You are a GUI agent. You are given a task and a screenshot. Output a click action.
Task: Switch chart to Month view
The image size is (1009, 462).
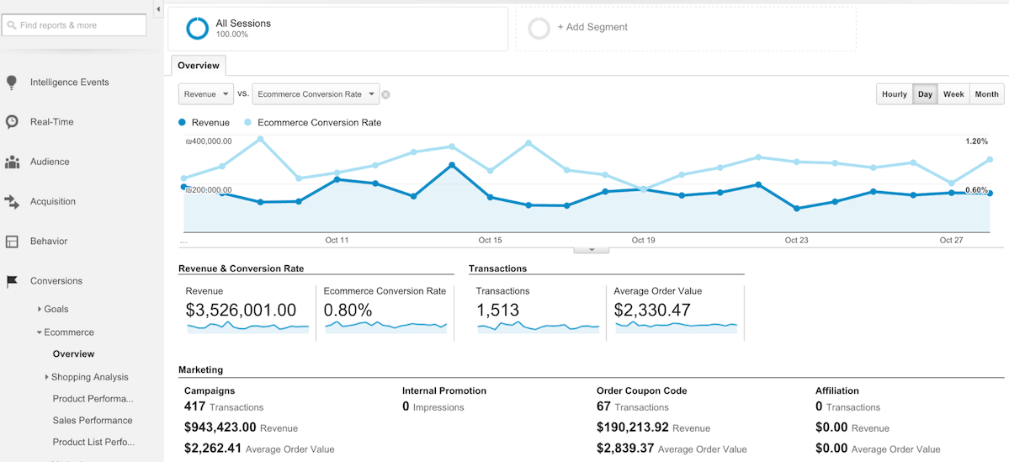click(986, 94)
